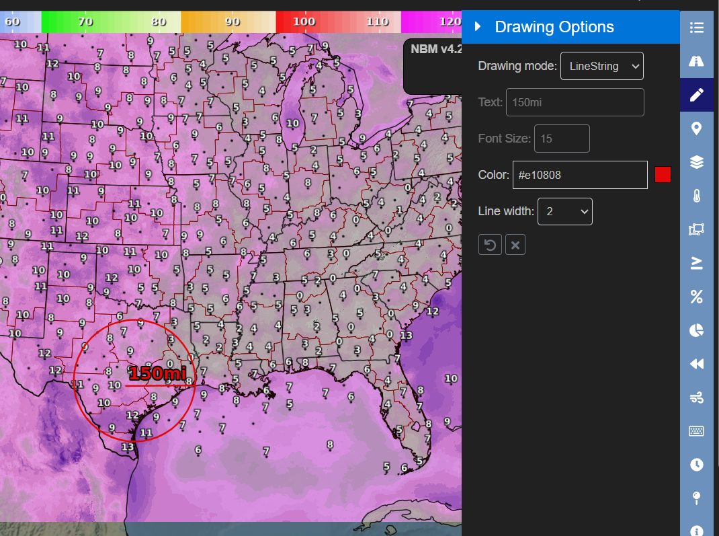The image size is (719, 536).
Task: Click the Font Size input field
Action: tap(562, 139)
